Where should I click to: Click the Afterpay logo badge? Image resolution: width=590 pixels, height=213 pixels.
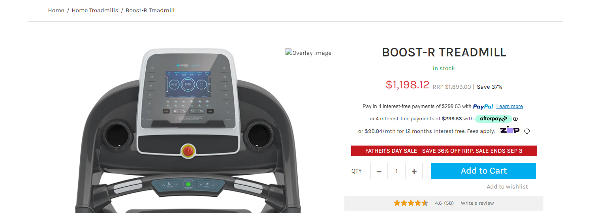point(493,119)
